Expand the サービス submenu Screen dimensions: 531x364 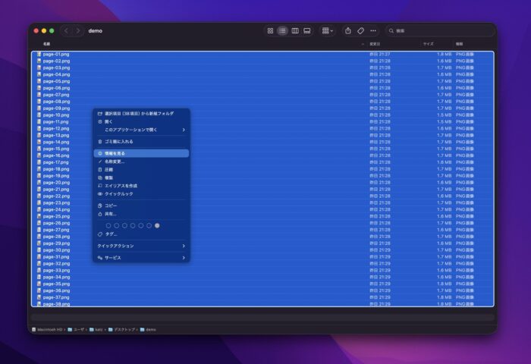(x=142, y=258)
